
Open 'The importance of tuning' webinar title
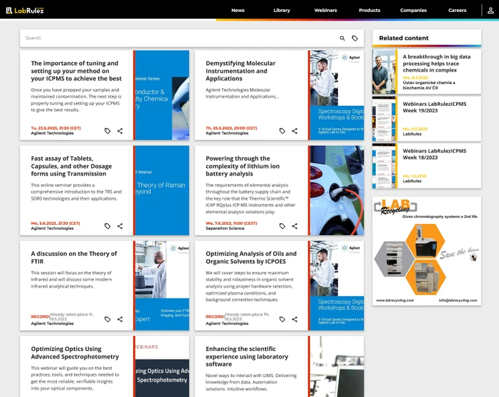[x=76, y=71]
